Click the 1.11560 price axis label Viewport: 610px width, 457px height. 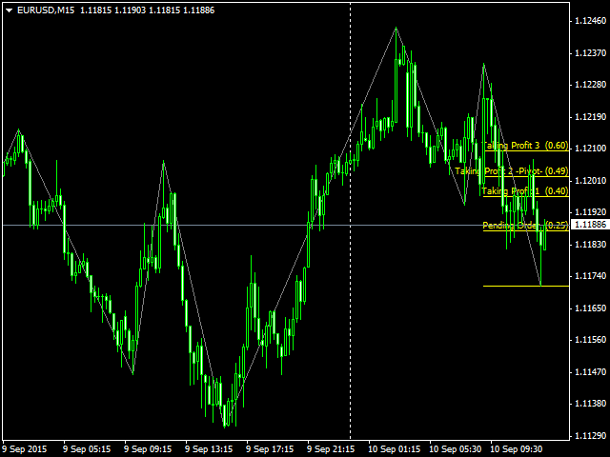point(591,340)
